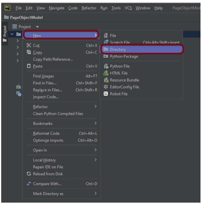Choose Copy Path/Reference... entry
This screenshot has width=202, height=205.
click(62, 59)
